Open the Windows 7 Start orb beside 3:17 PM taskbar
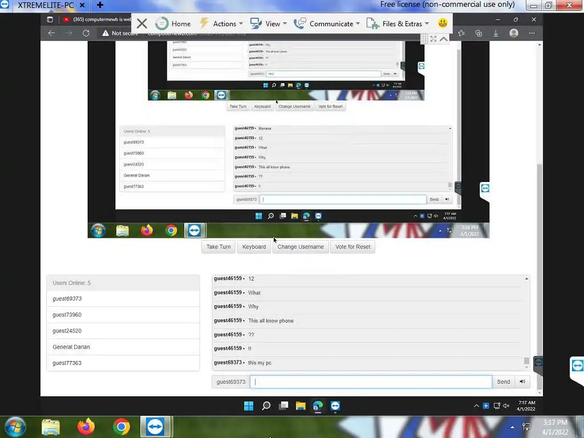This screenshot has height=438, width=584. 15,427
